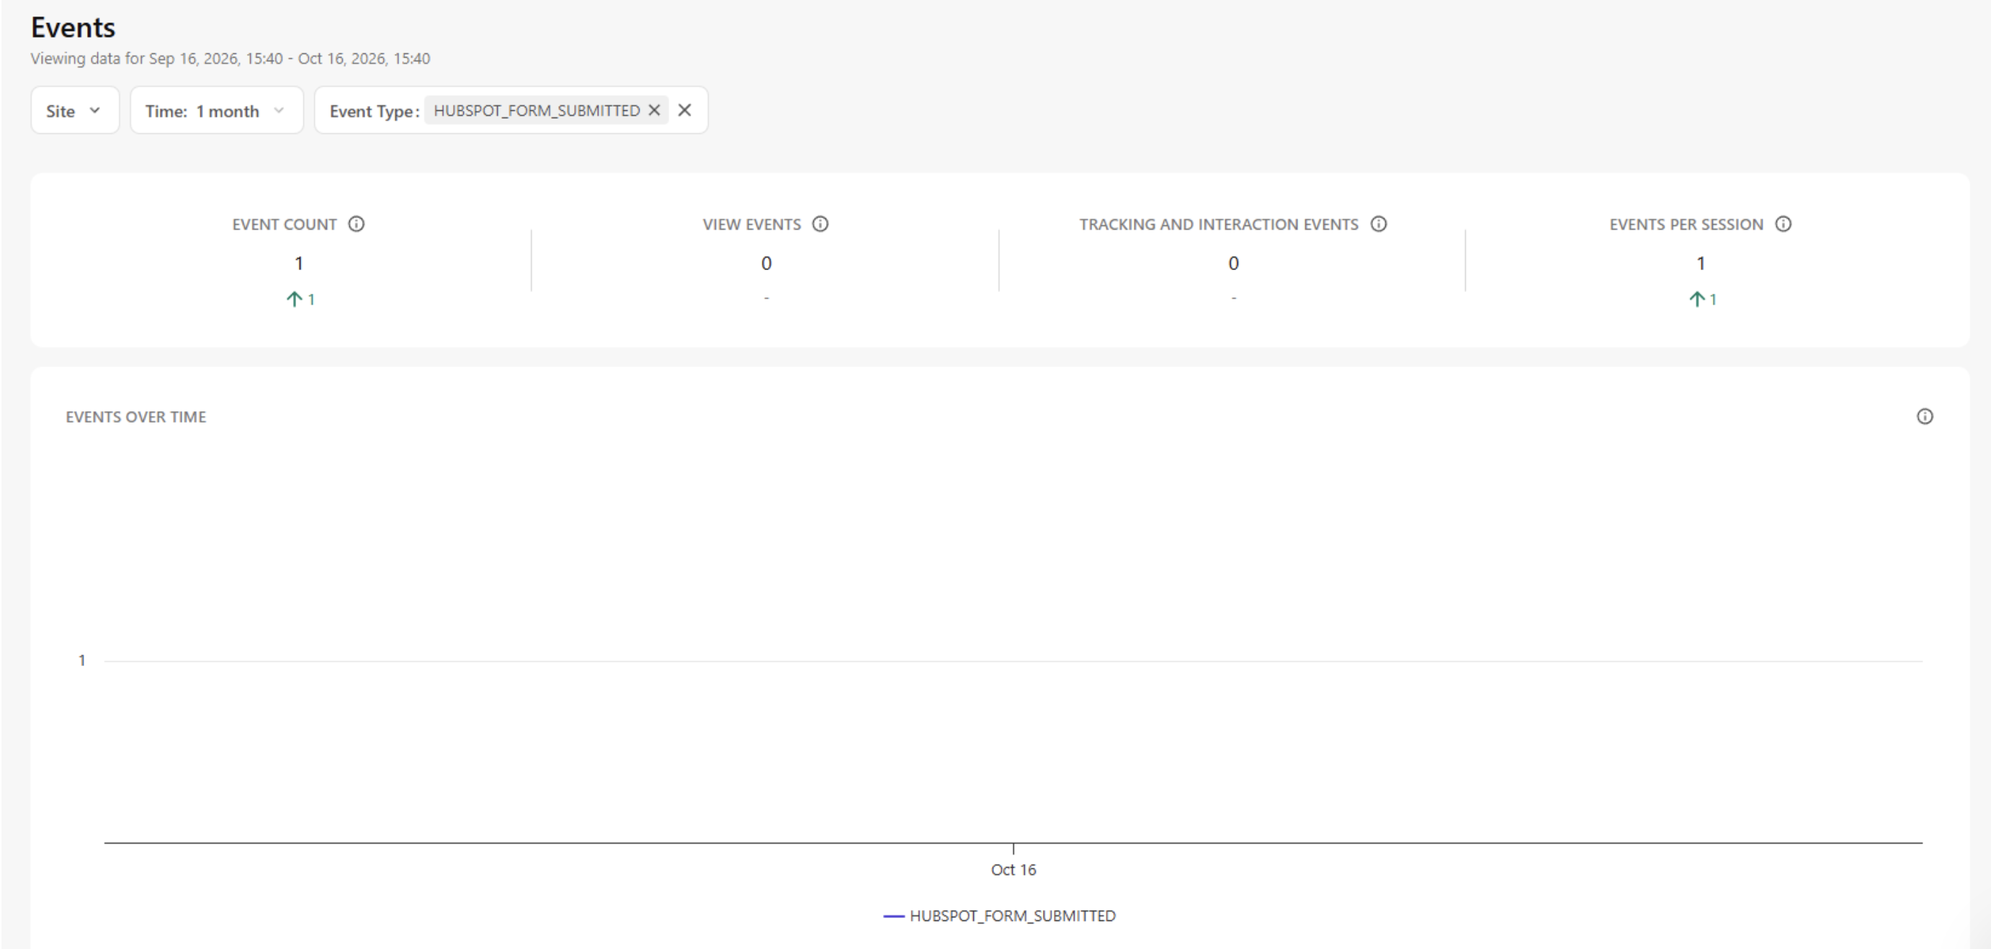This screenshot has height=949, width=1991.
Task: Click the Event Type filter field
Action: 511,110
